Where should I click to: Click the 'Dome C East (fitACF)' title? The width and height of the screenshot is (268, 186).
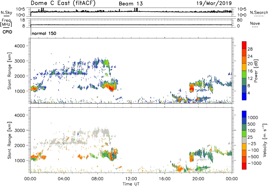coord(63,3)
